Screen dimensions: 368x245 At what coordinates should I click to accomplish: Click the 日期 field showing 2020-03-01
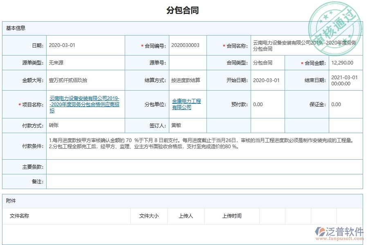85,45
